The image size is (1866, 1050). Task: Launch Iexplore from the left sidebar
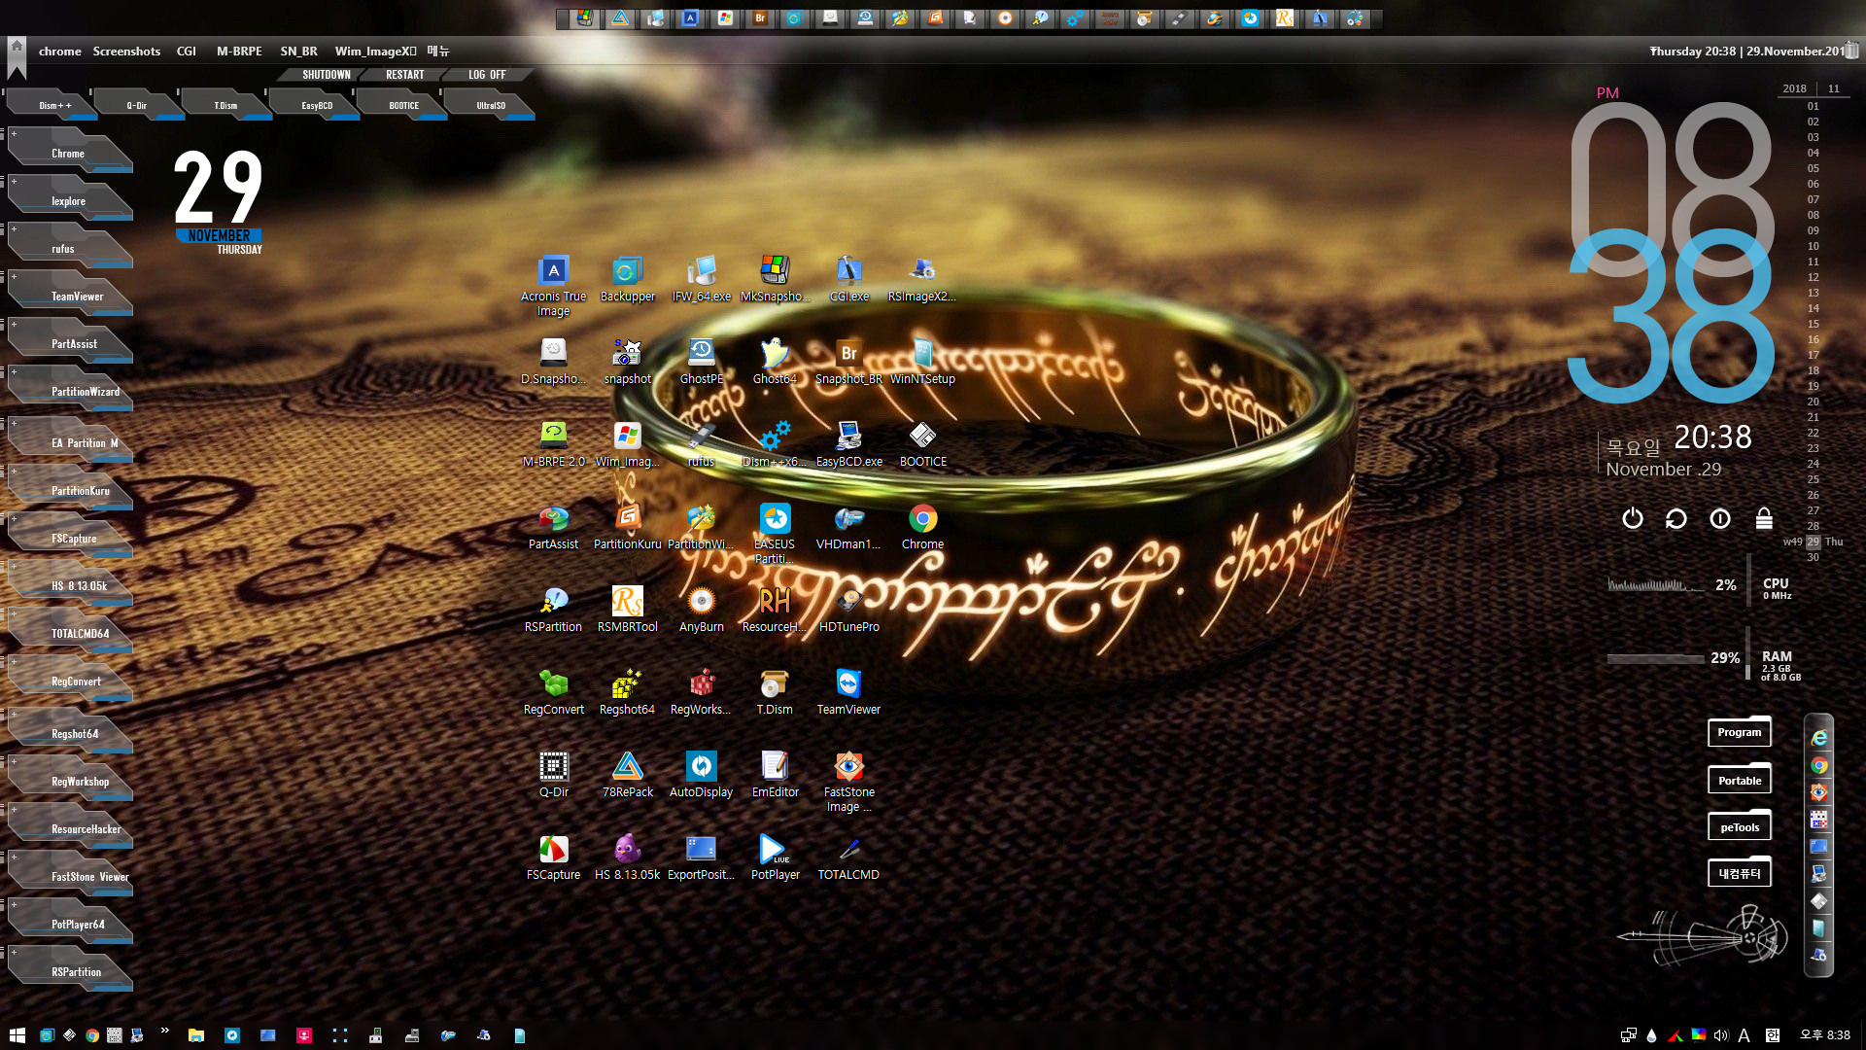click(69, 200)
